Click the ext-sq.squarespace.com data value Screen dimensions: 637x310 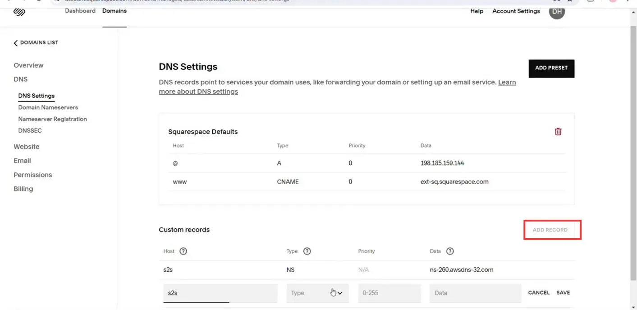pyautogui.click(x=454, y=182)
